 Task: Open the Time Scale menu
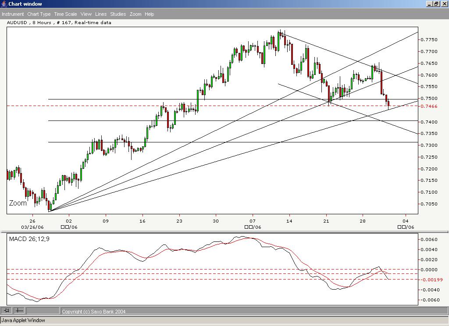65,14
